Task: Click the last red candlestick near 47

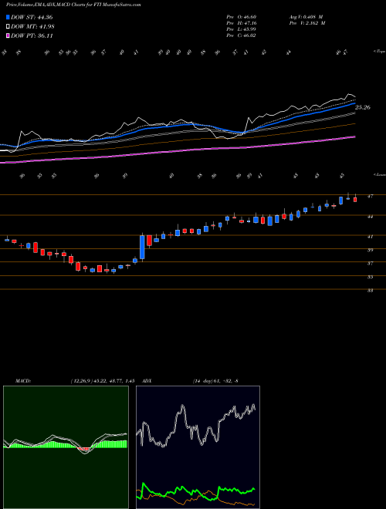Action: 355,199
